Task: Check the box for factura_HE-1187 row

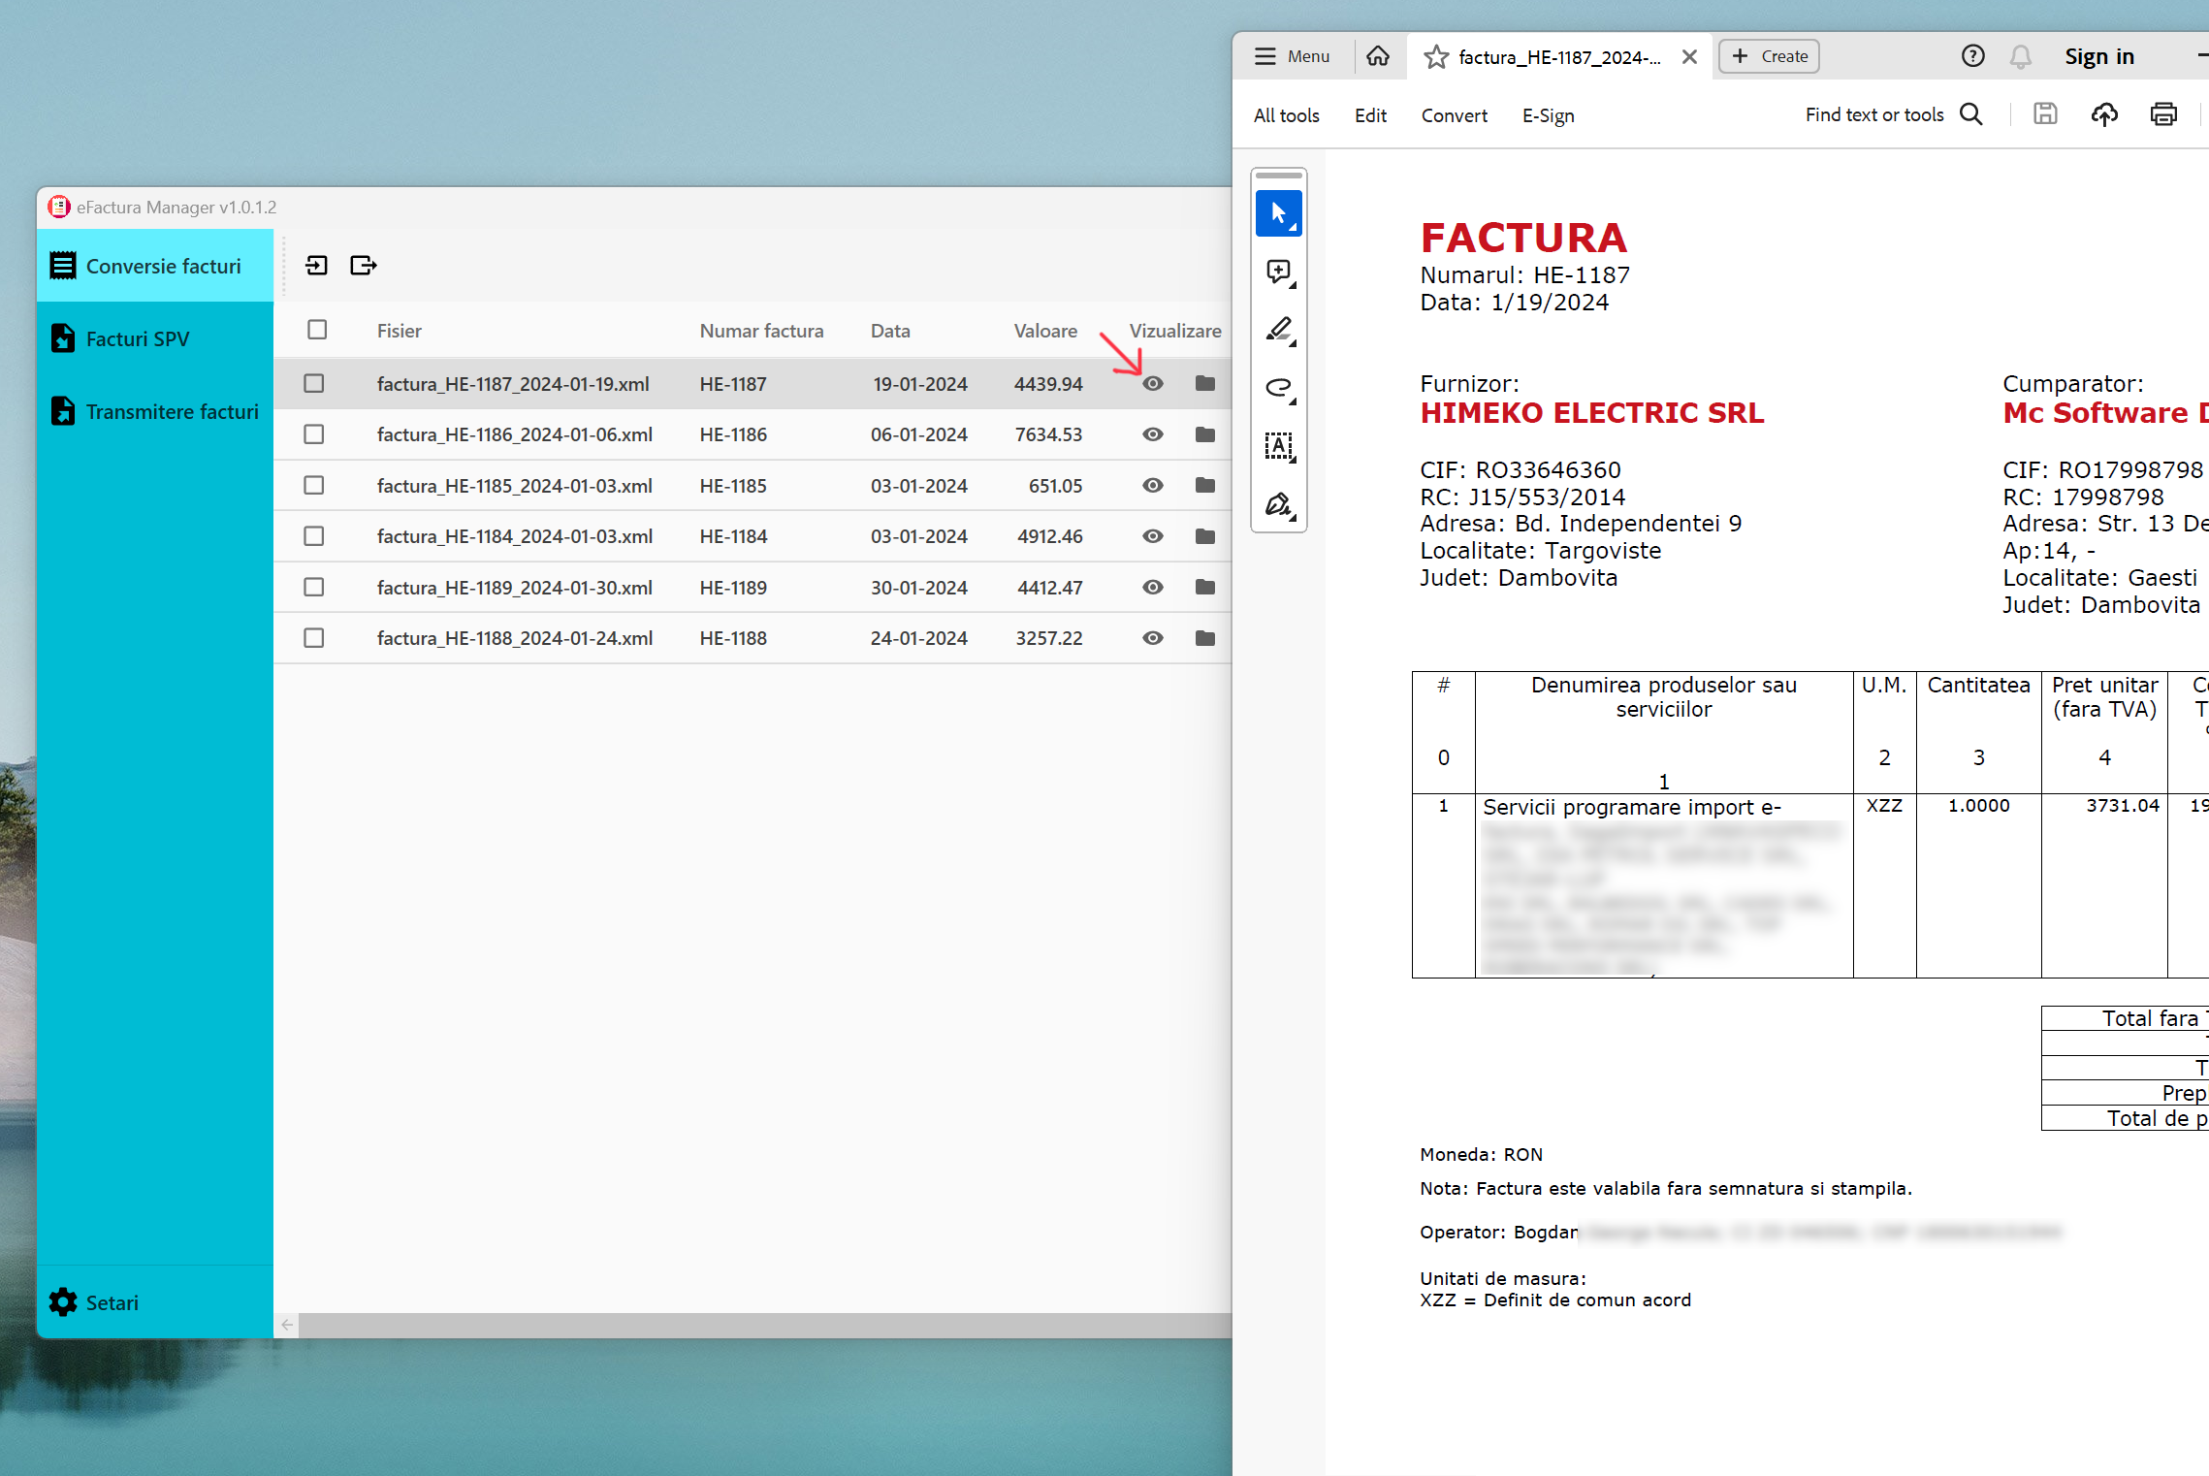Action: pos(314,384)
